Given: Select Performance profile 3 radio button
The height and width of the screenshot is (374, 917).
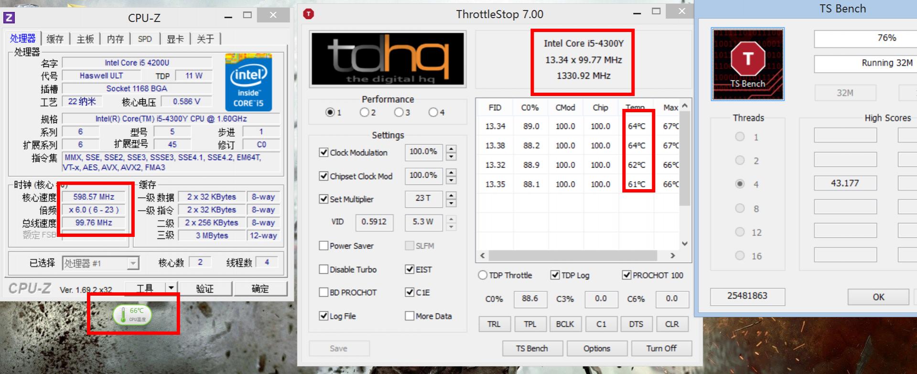Looking at the screenshot, I should [x=399, y=113].
